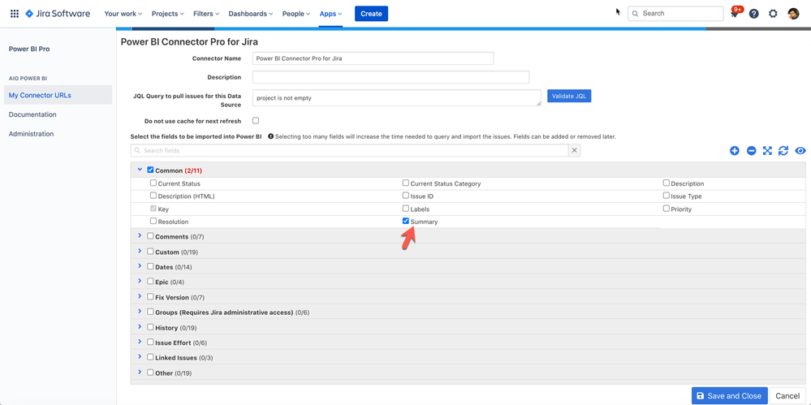Click the top Search box
811x405 pixels.
pyautogui.click(x=675, y=14)
